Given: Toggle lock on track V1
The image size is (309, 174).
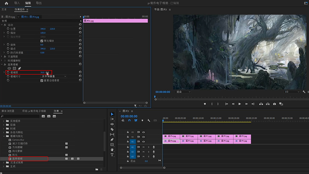Looking at the screenshot, I should [128, 142].
